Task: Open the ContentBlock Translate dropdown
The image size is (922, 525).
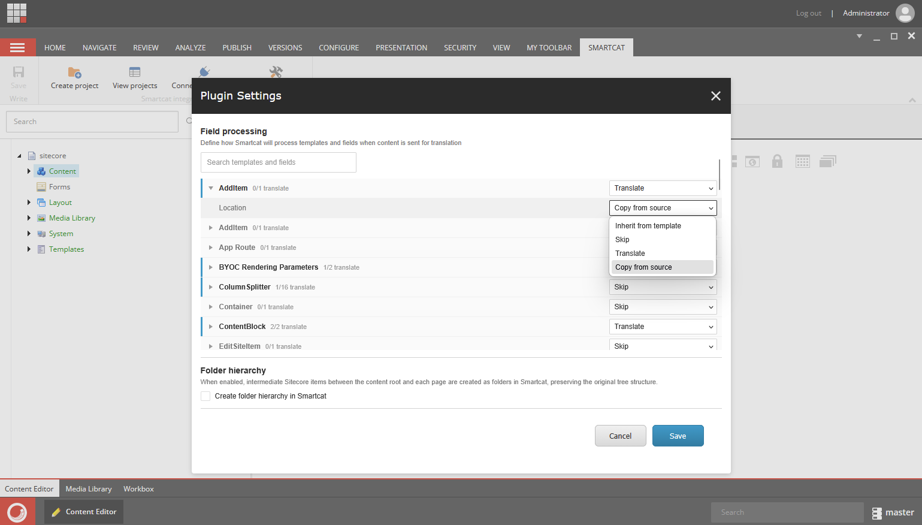Action: coord(663,327)
